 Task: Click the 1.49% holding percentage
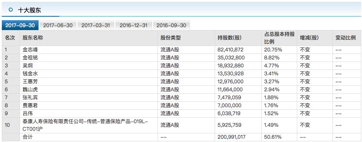[271, 125]
